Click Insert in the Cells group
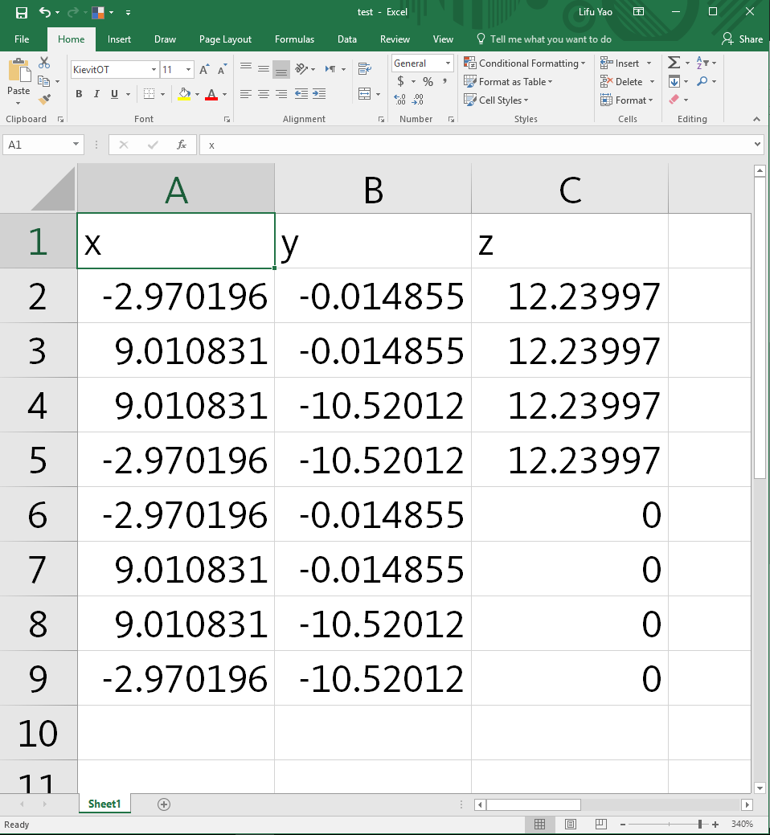The height and width of the screenshot is (835, 770). pyautogui.click(x=625, y=63)
